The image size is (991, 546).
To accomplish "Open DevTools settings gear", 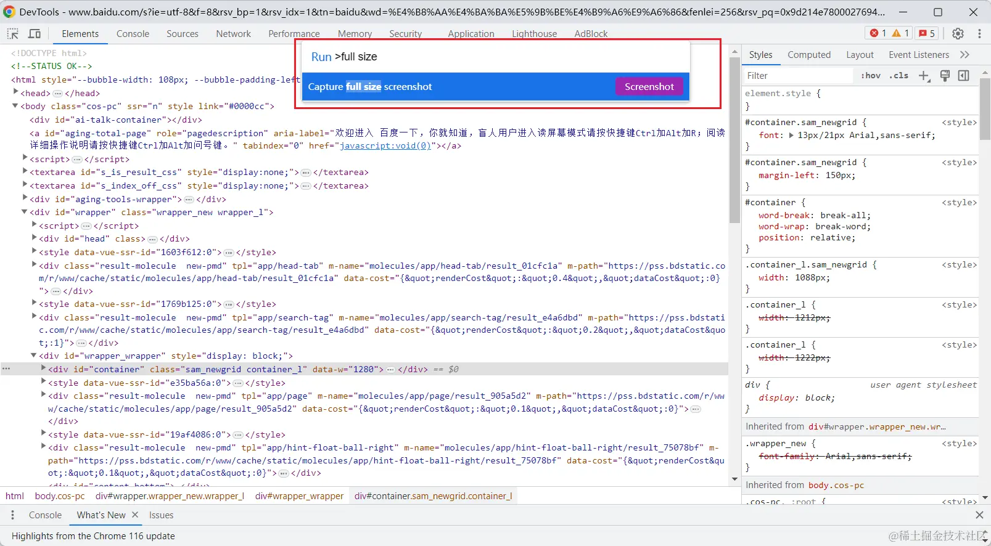I will pyautogui.click(x=958, y=33).
